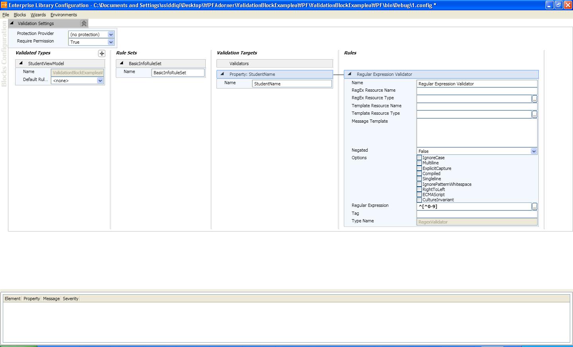Open the Protection Provider dropdown
Screen dimensions: 573x347
pyautogui.click(x=110, y=34)
